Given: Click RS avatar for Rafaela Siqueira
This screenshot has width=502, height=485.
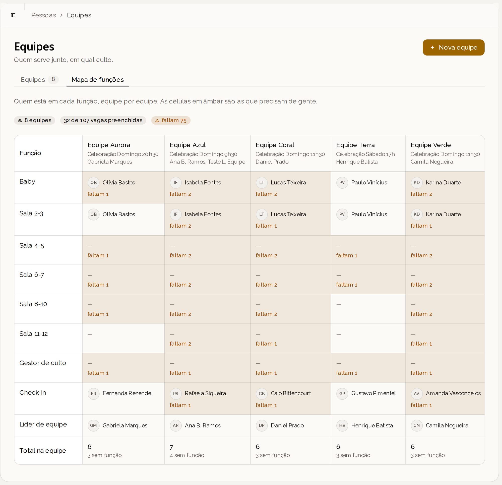Looking at the screenshot, I should [x=176, y=394].
